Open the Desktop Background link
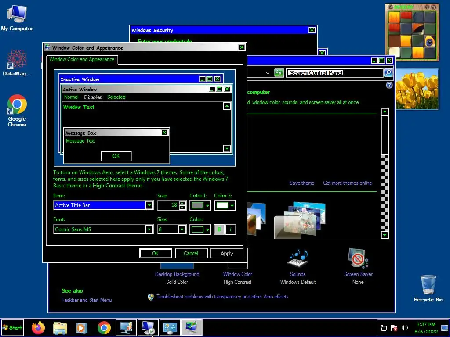Viewport: 450px width, 337px height. pyautogui.click(x=177, y=274)
